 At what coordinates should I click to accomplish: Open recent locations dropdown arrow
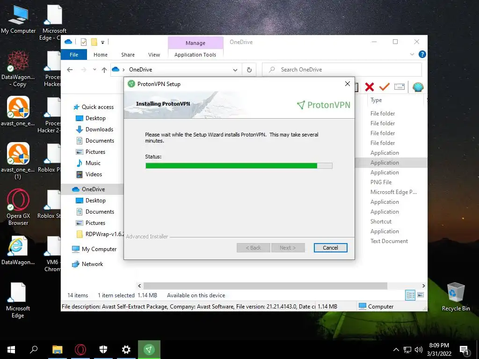(94, 70)
